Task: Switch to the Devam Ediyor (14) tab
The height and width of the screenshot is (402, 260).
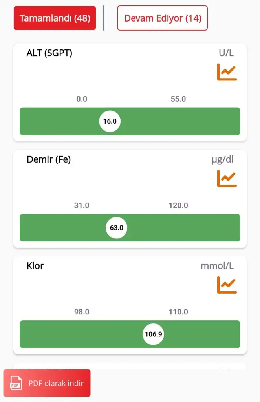Action: coord(162,18)
